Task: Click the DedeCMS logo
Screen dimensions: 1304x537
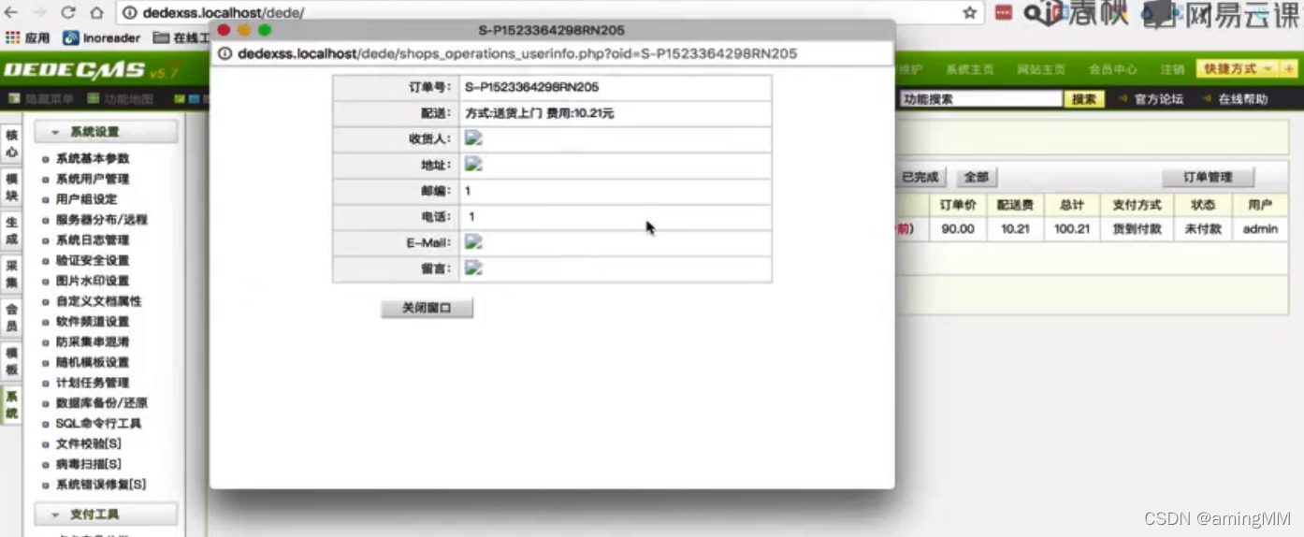Action: tap(90, 69)
